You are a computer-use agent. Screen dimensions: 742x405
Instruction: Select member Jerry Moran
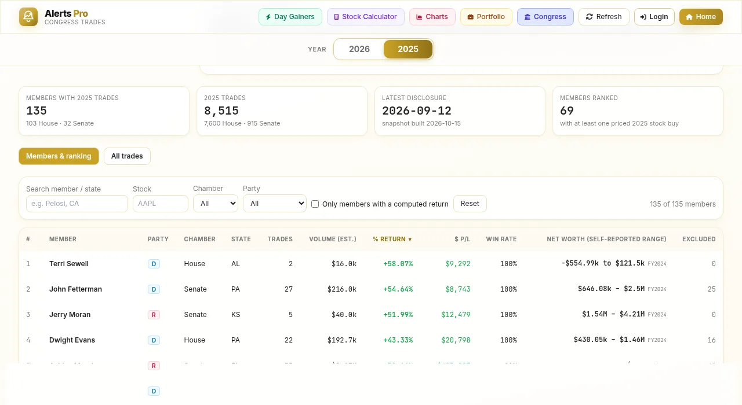click(70, 315)
